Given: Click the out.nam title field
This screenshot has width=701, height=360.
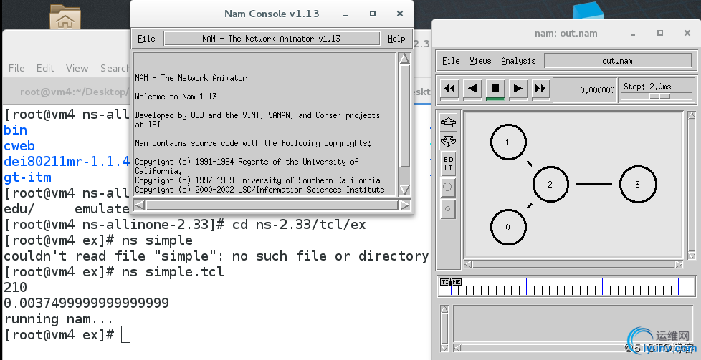Looking at the screenshot, I should pos(617,61).
